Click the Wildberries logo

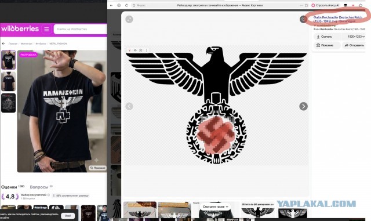20,29
